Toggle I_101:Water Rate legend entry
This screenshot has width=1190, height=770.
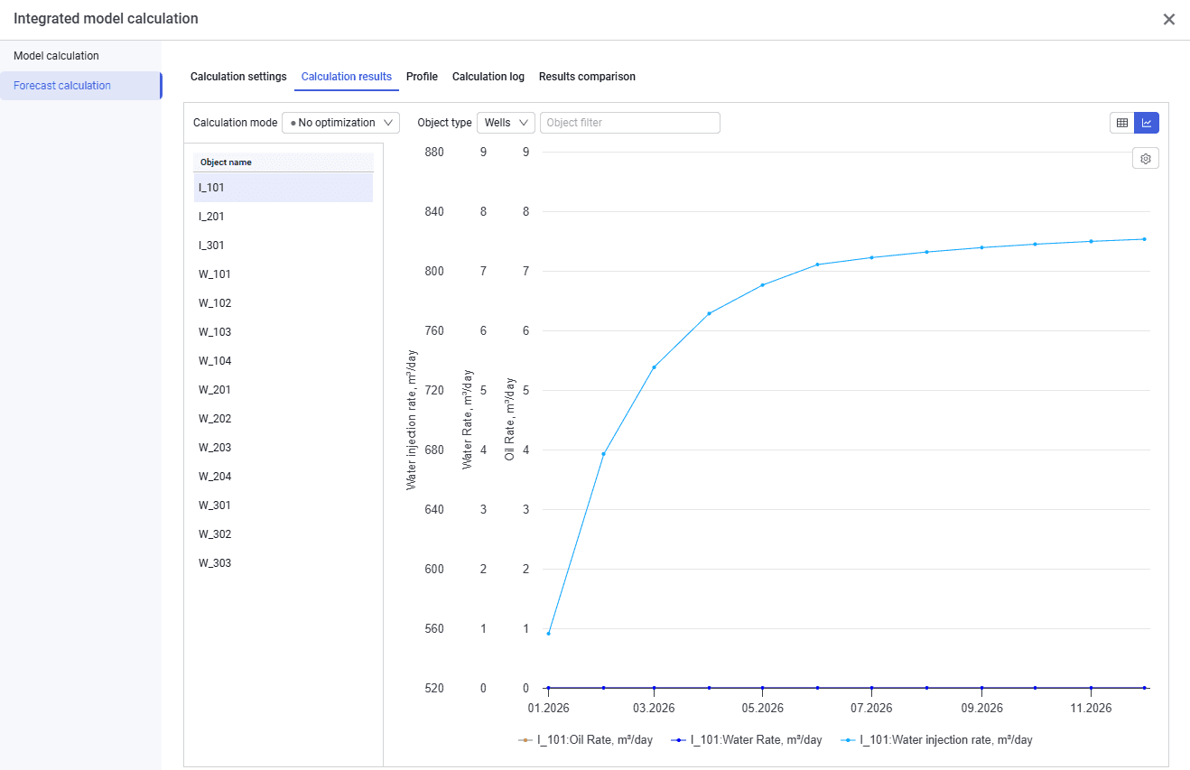pos(747,740)
